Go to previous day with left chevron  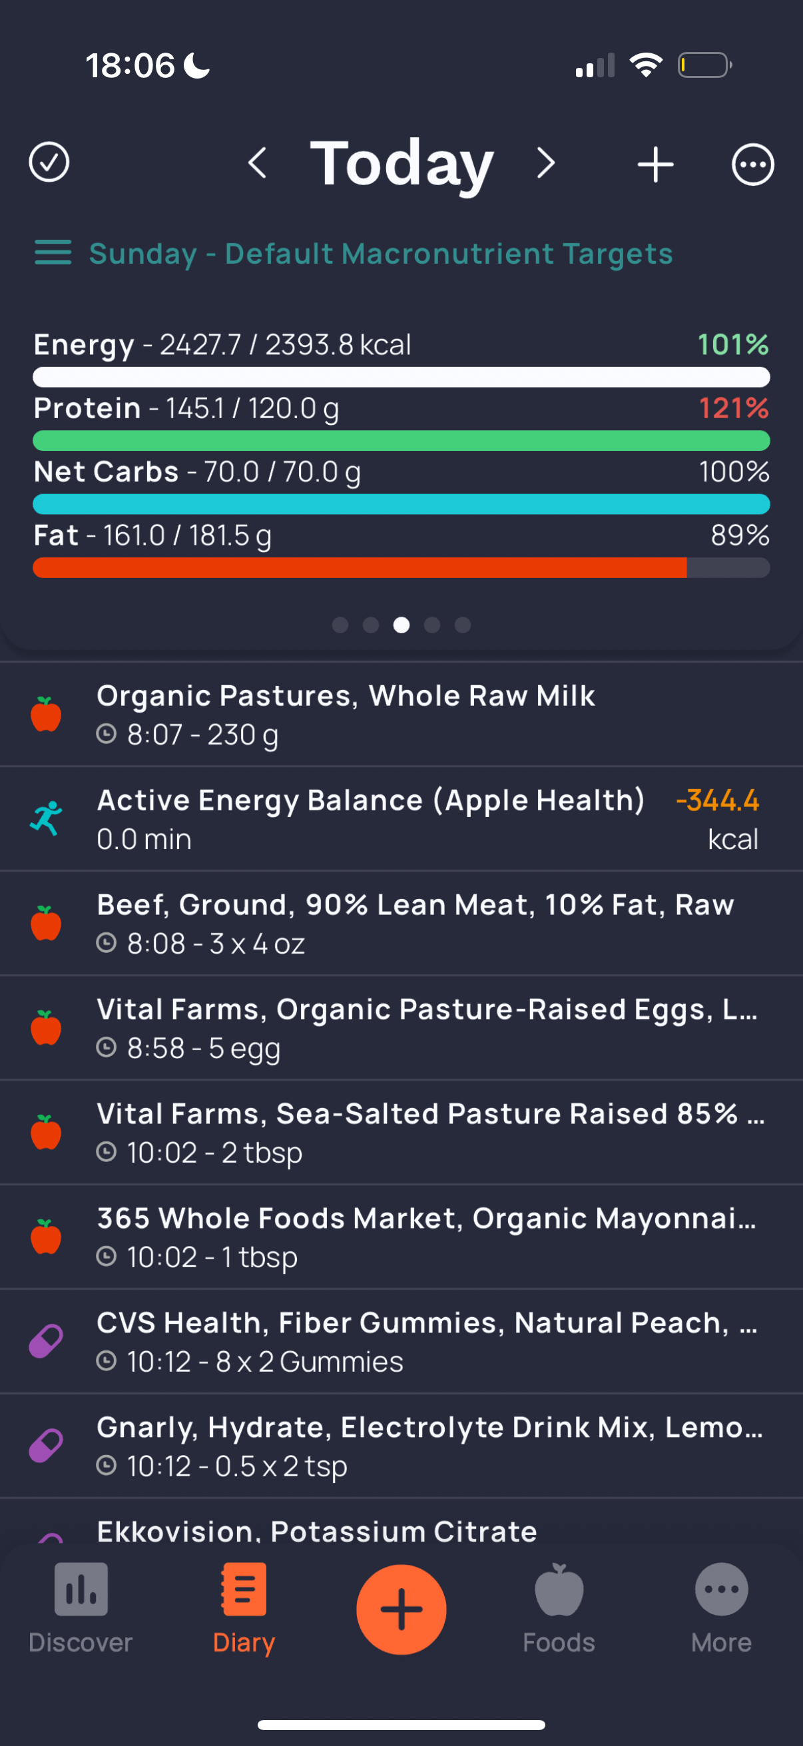258,163
